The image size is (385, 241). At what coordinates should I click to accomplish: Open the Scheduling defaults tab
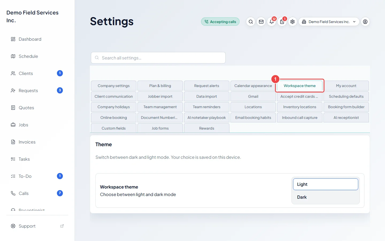(346, 96)
